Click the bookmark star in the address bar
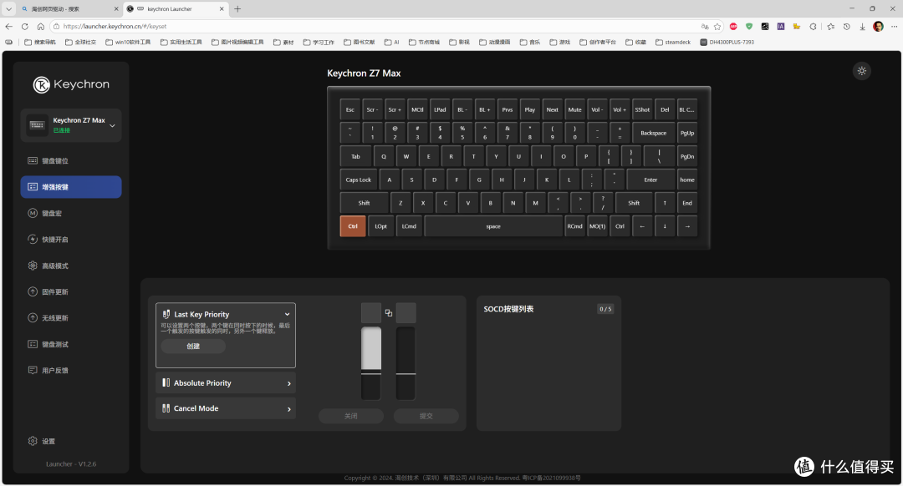Viewport: 903px width, 486px height. point(717,27)
